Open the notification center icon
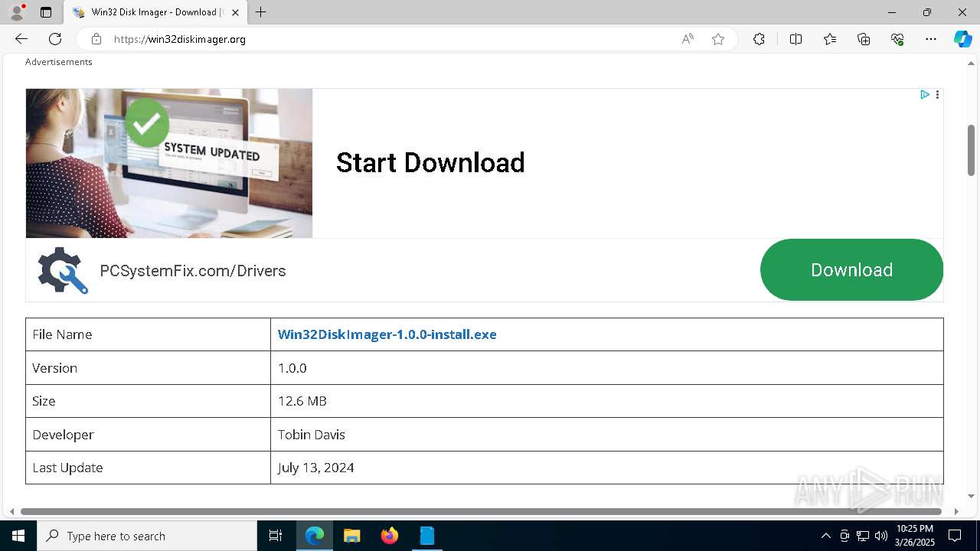This screenshot has width=980, height=551. tap(955, 536)
